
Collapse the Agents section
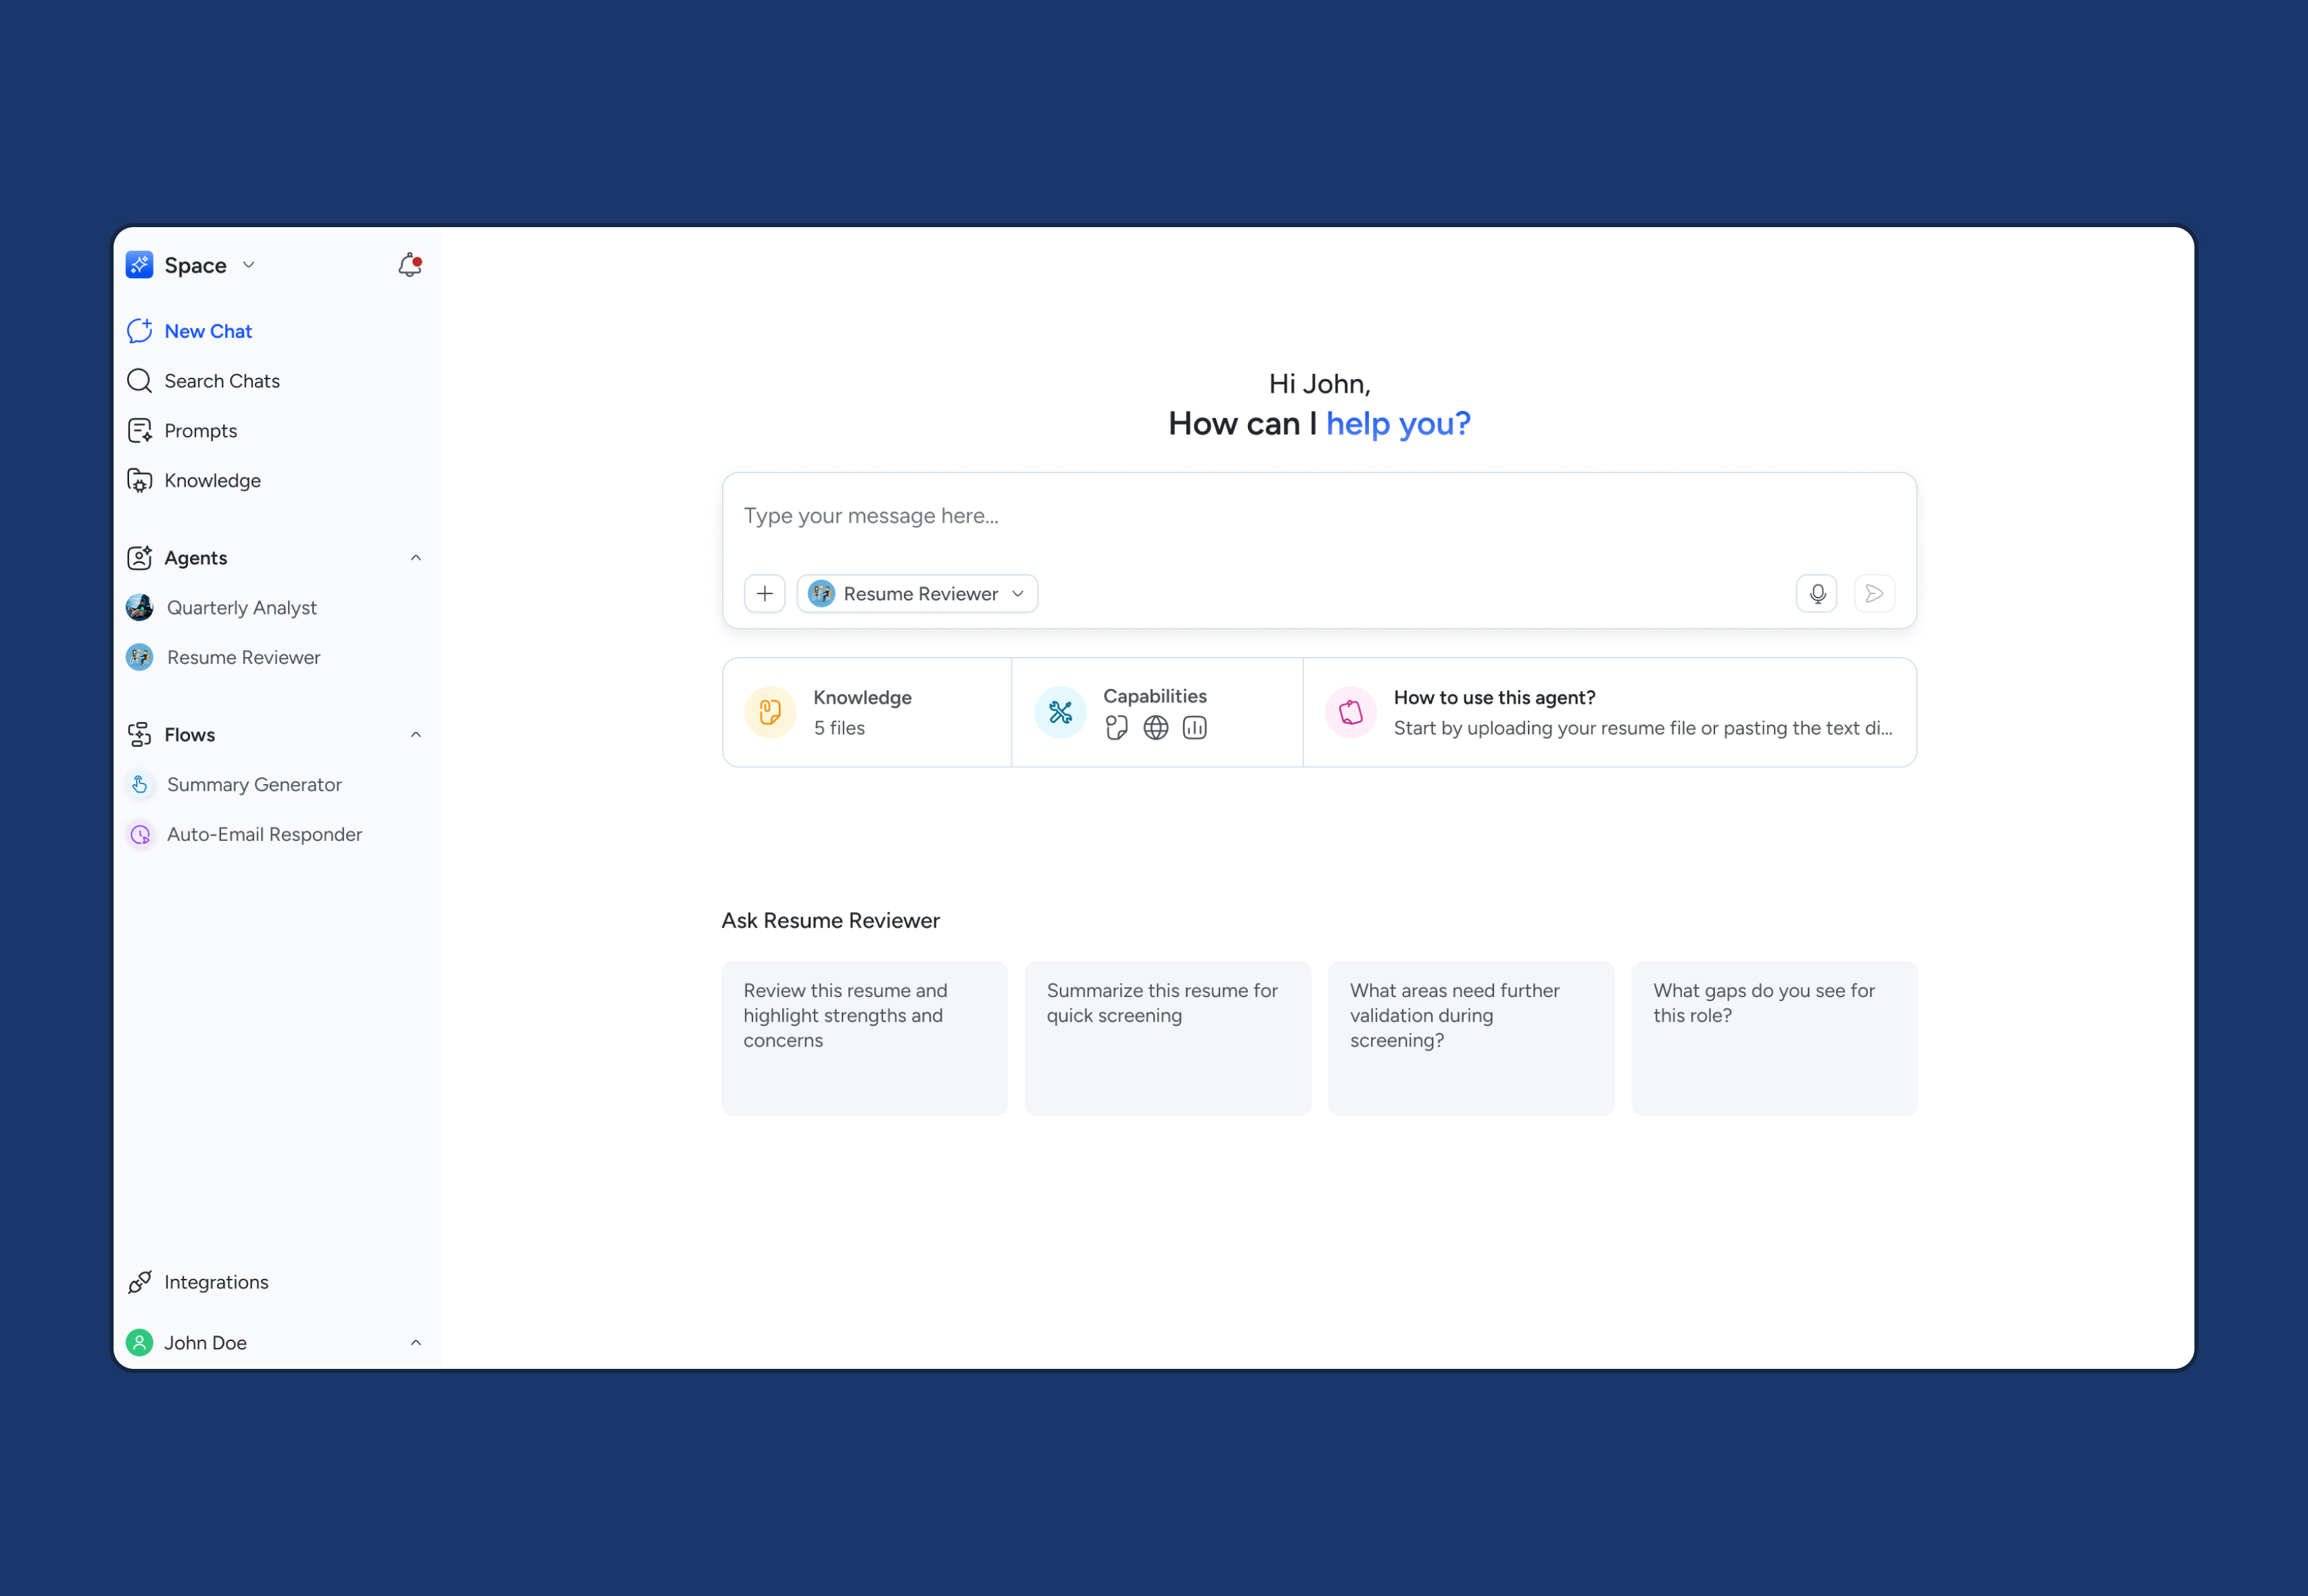point(416,558)
